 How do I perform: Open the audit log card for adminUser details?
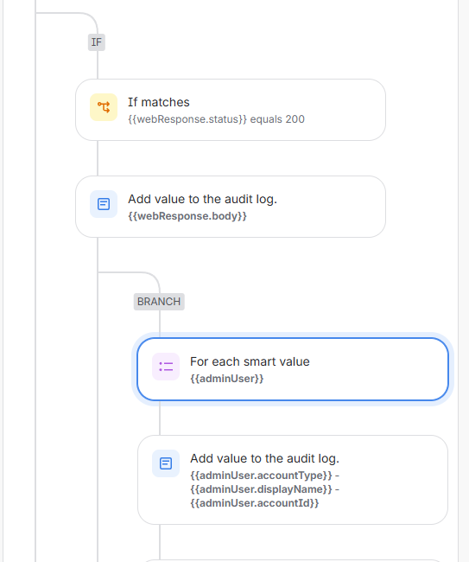[x=293, y=480]
